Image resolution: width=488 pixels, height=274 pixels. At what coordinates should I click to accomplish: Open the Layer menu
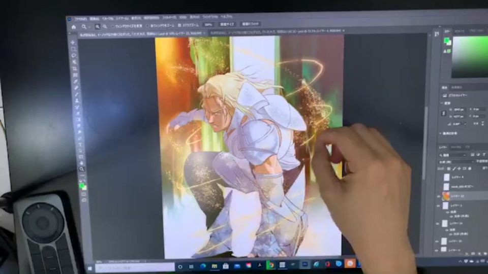click(x=122, y=19)
